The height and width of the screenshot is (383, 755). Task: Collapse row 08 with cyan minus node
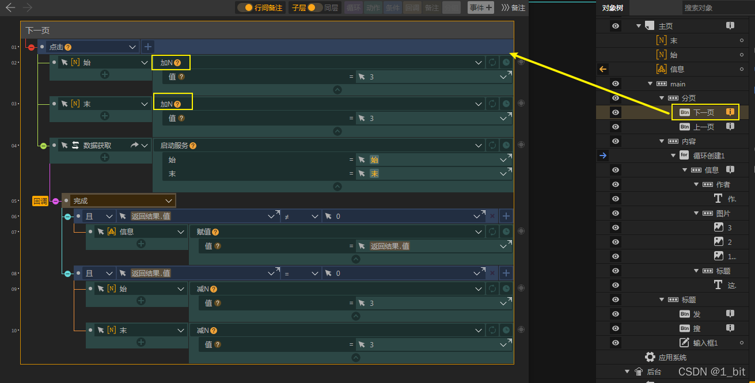click(67, 274)
